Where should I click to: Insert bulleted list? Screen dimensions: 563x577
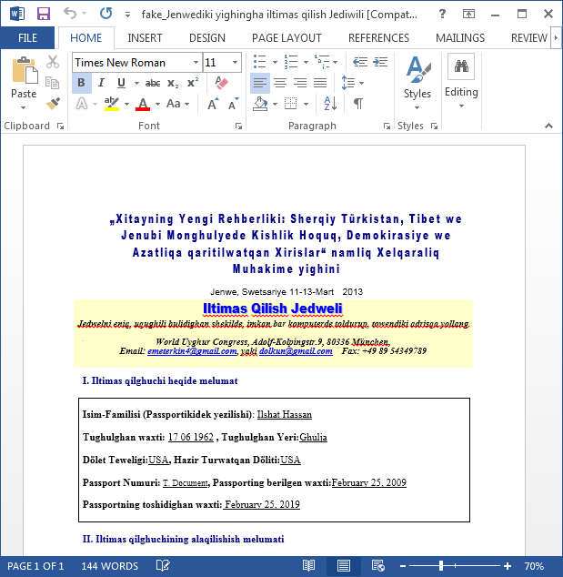[x=260, y=62]
